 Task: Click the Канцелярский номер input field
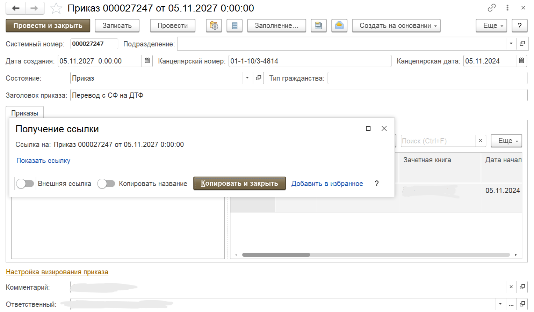(309, 61)
